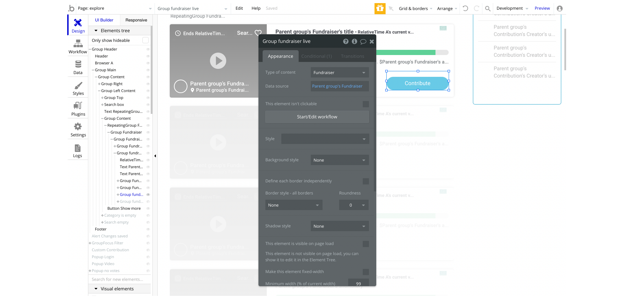Open the comment bubble icon in property editor
This screenshot has height=299, width=634.
pyautogui.click(x=363, y=42)
